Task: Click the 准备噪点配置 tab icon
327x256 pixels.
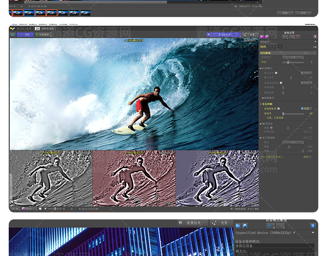Action: click(13, 29)
